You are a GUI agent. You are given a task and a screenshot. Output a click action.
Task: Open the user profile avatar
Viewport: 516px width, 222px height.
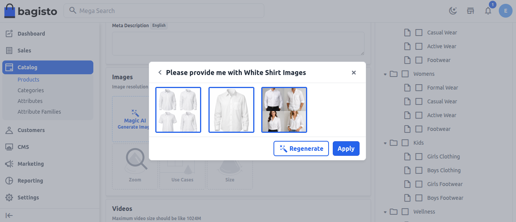coord(505,11)
